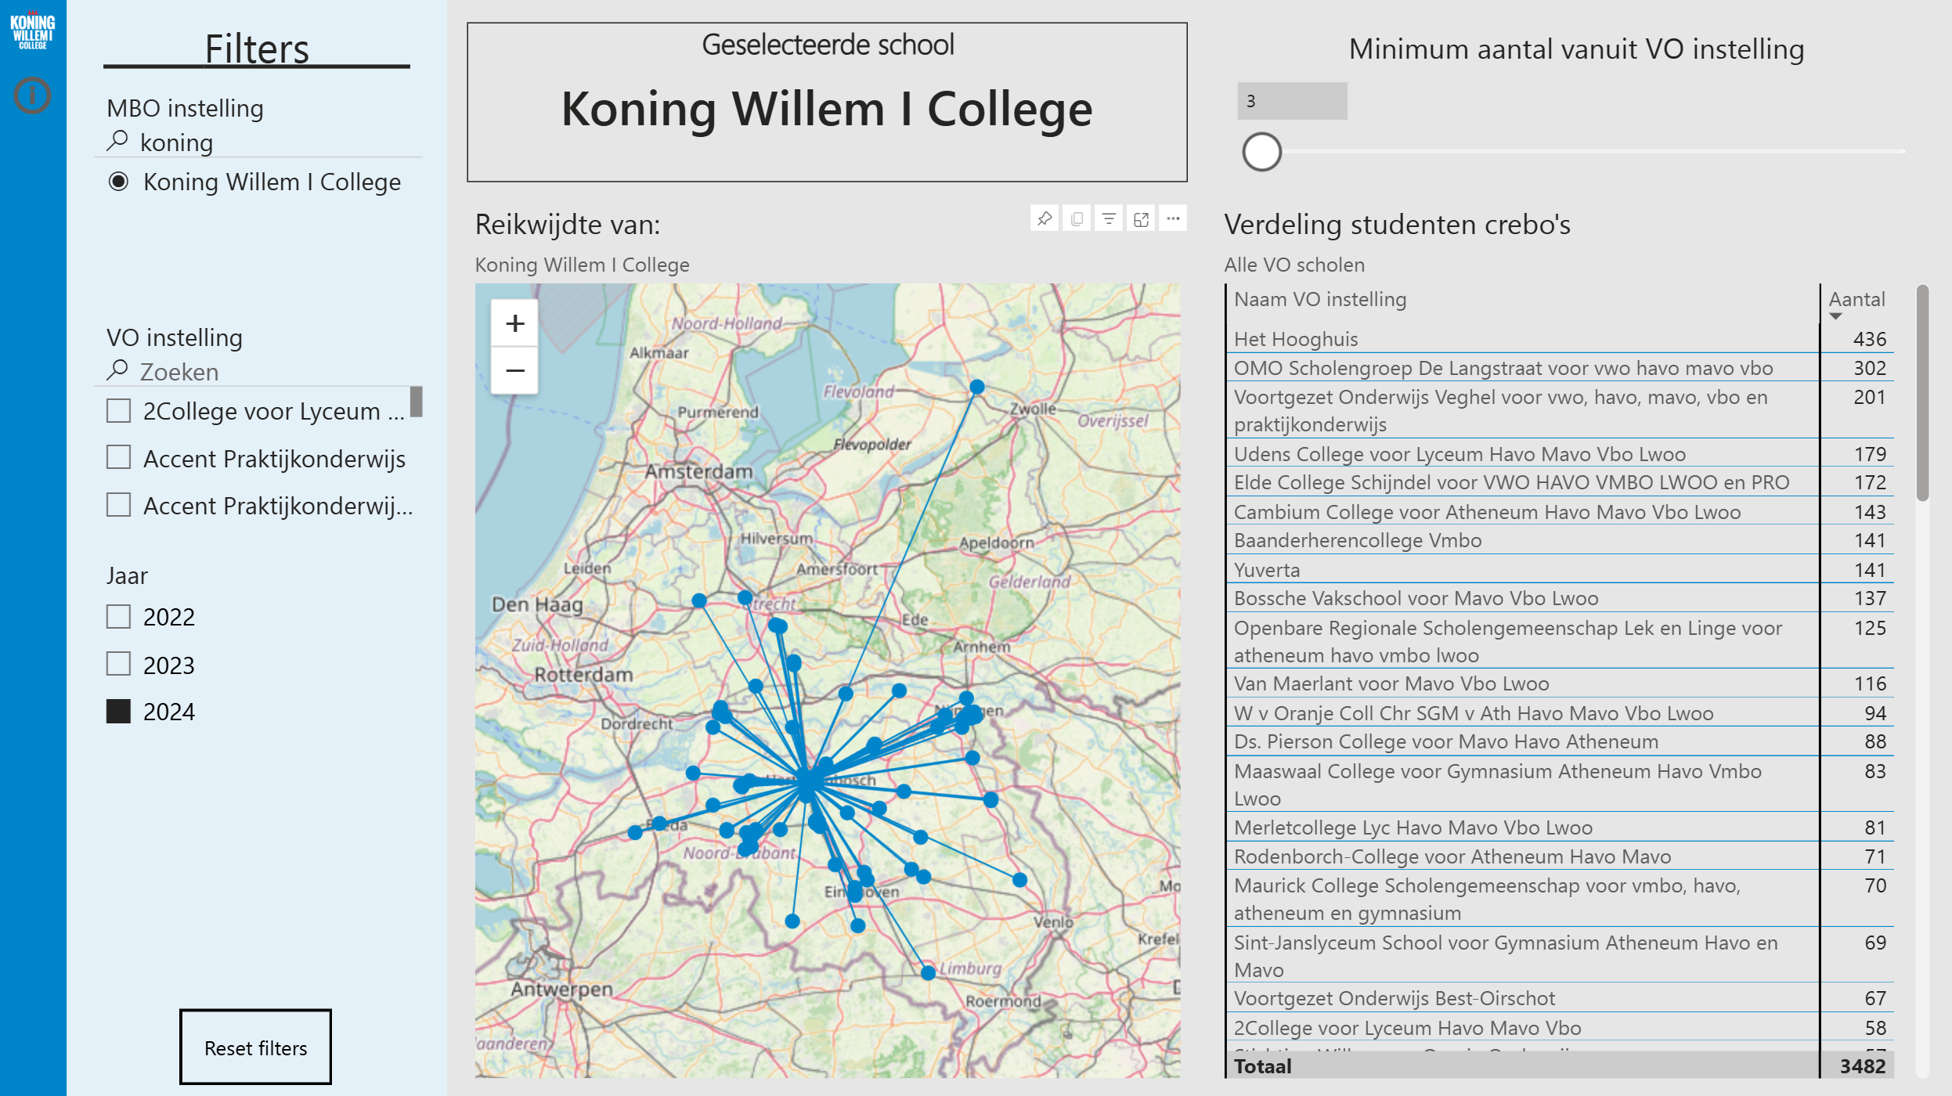Zoom in on the map
Screen dimensions: 1952x1096
tap(514, 323)
